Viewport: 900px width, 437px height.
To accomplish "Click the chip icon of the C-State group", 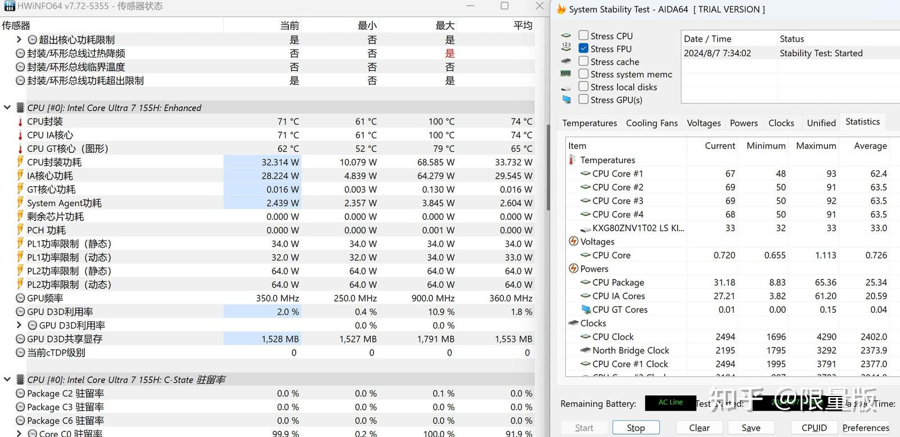I will click(x=20, y=380).
